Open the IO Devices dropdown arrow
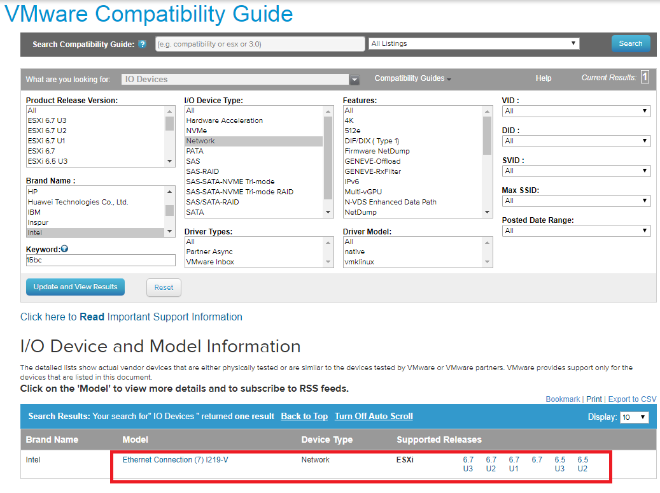This screenshot has height=493, width=660. [x=355, y=79]
